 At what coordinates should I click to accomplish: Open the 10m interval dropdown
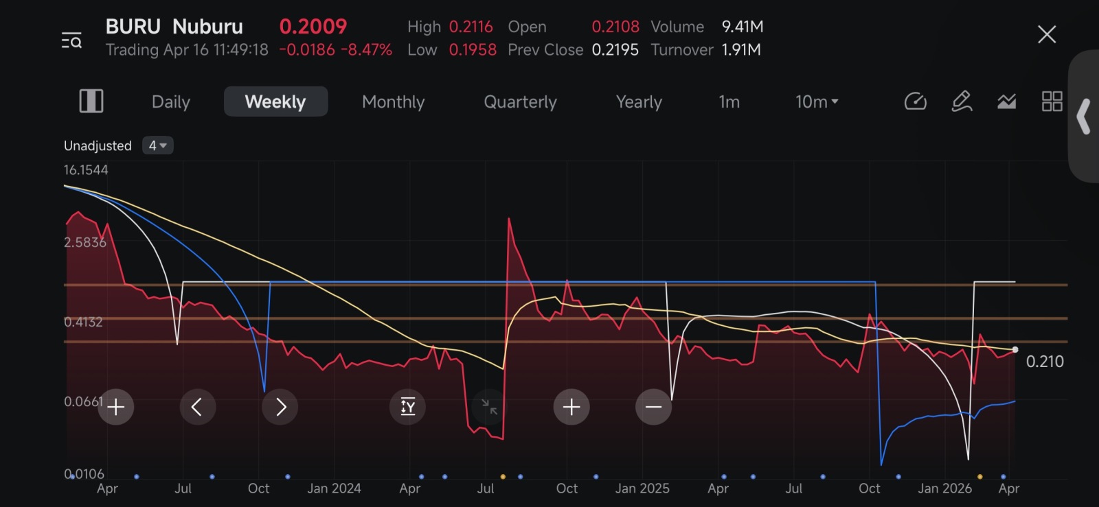[x=817, y=102]
